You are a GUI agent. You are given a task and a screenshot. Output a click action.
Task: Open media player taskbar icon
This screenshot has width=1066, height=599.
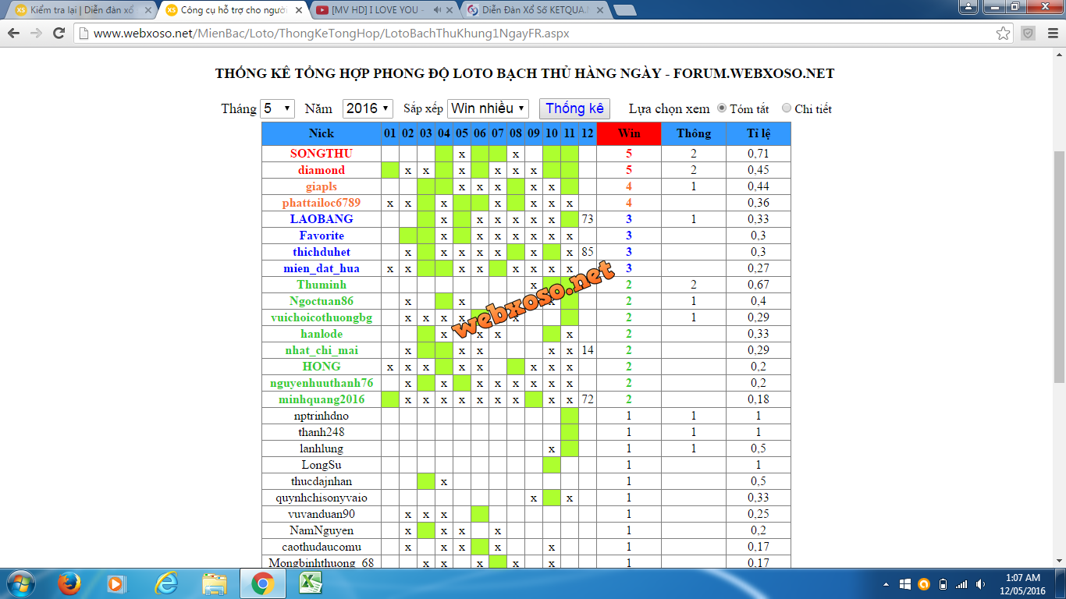(x=116, y=583)
